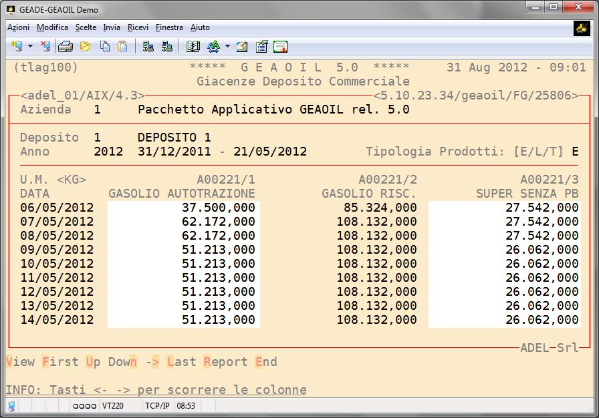Click the font size AA icon
The height and width of the screenshot is (418, 599).
213,47
